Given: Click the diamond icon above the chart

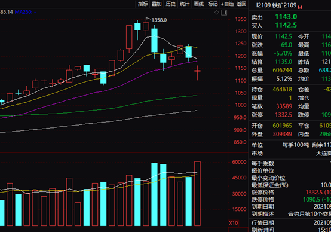Looking at the screenshot, I should coord(217,13).
